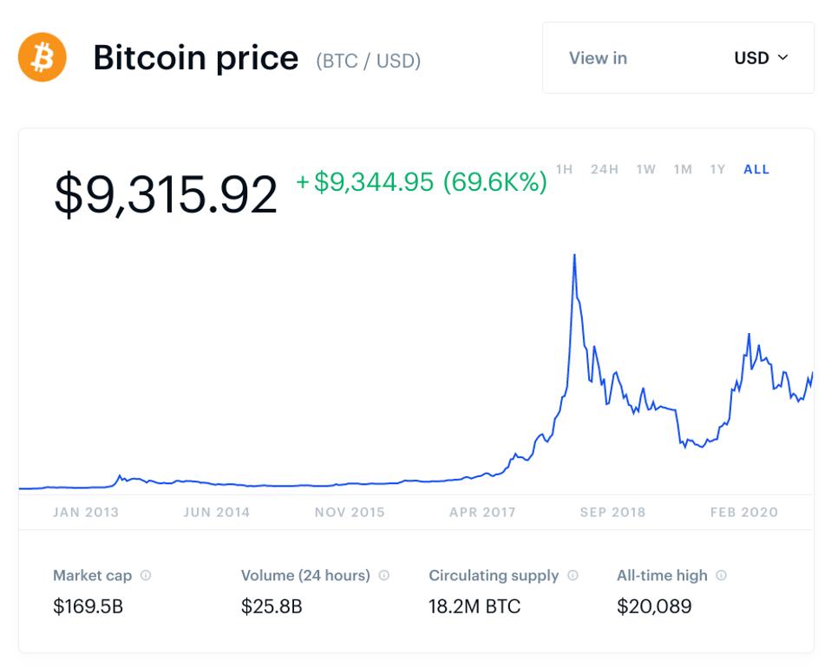Select the 1W timeframe
Screen dimensions: 831x667
tap(645, 169)
